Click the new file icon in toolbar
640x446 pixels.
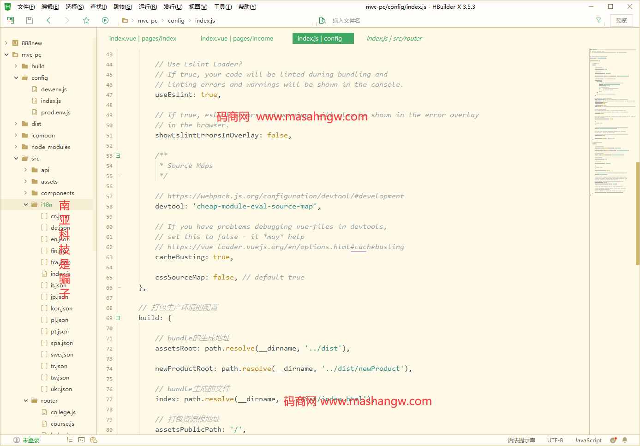point(11,20)
